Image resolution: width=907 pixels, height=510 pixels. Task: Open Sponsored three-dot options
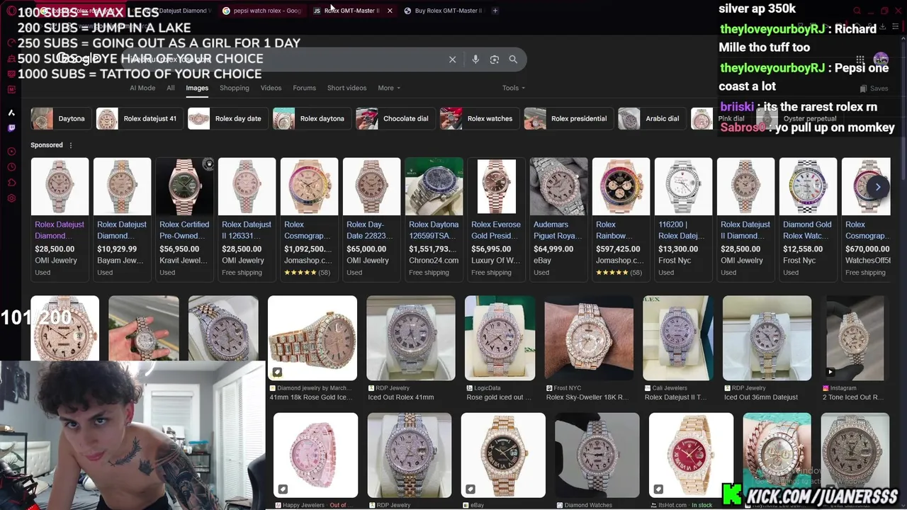pyautogui.click(x=70, y=145)
